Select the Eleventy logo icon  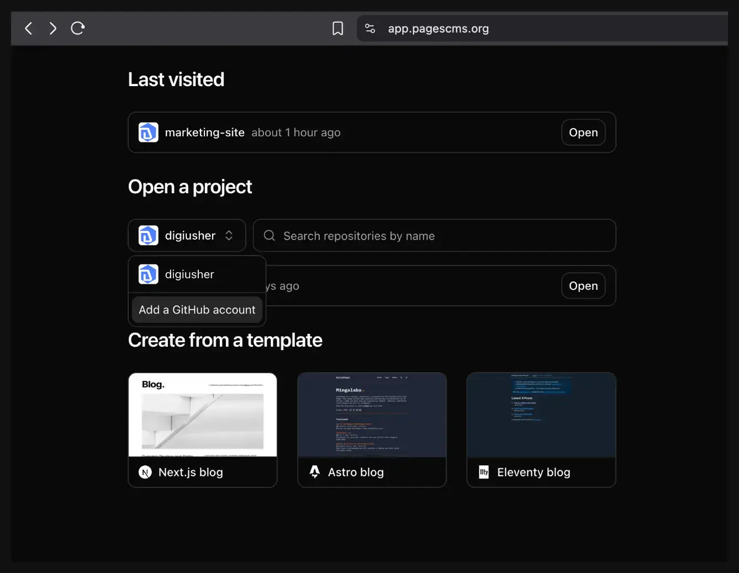[483, 472]
